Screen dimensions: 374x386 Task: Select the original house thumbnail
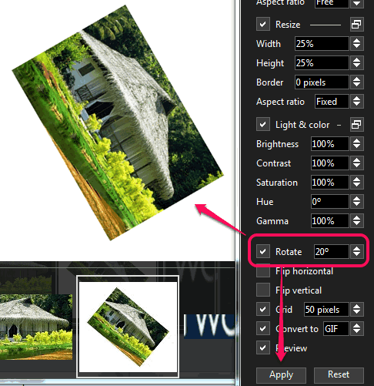[x=36, y=327]
